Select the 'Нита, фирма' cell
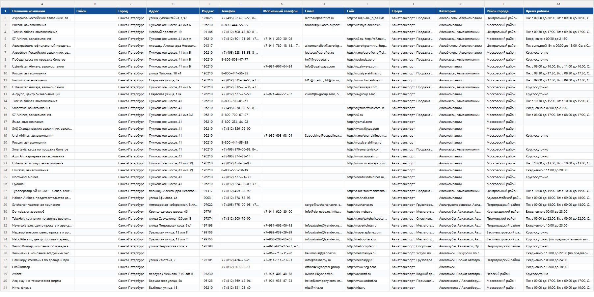The height and width of the screenshot is (297, 594). 42,287
